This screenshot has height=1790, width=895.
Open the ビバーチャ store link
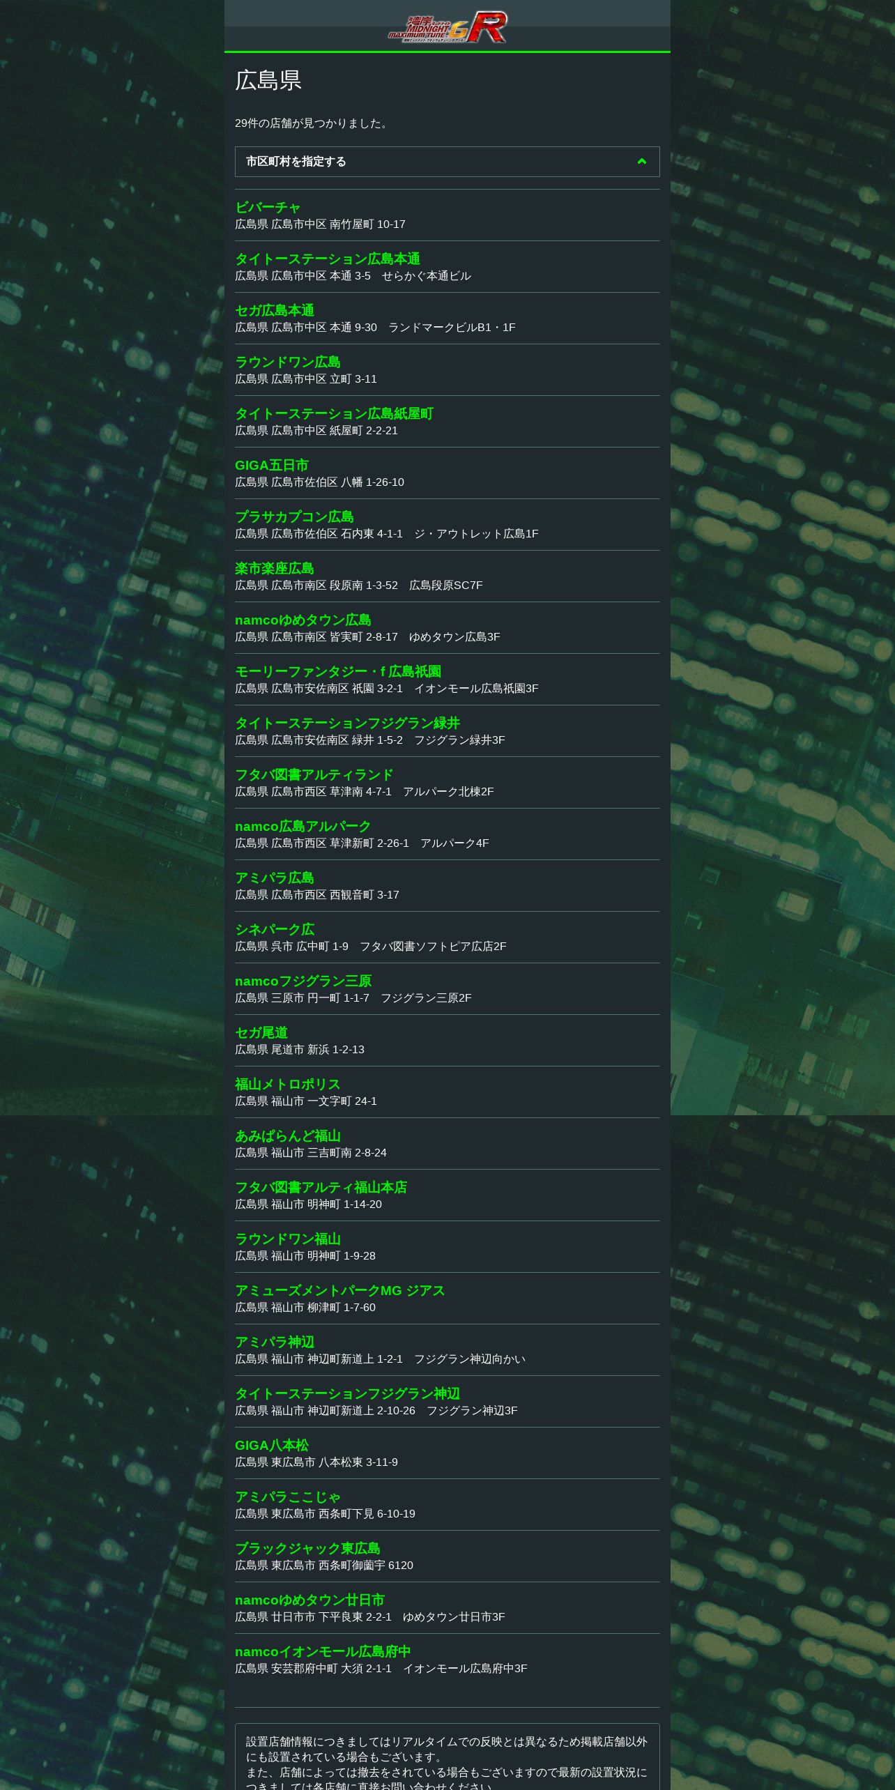pyautogui.click(x=268, y=208)
